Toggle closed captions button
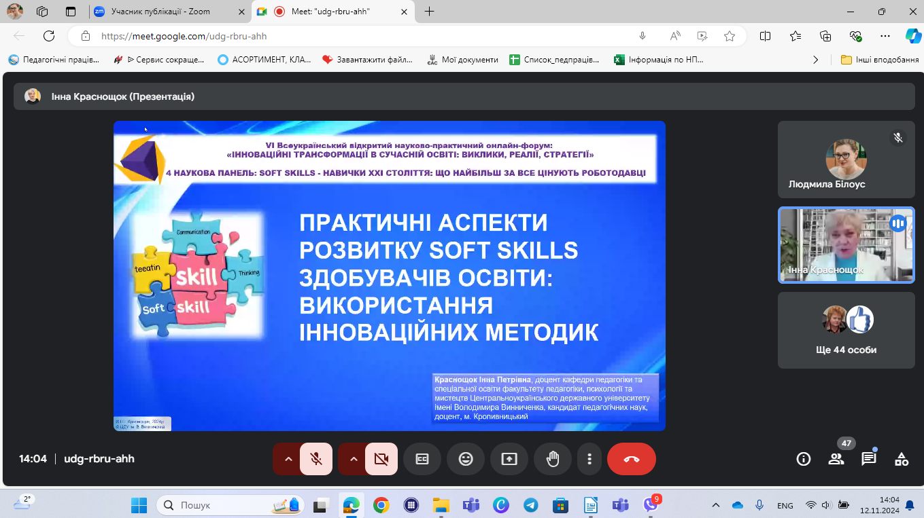 point(422,459)
